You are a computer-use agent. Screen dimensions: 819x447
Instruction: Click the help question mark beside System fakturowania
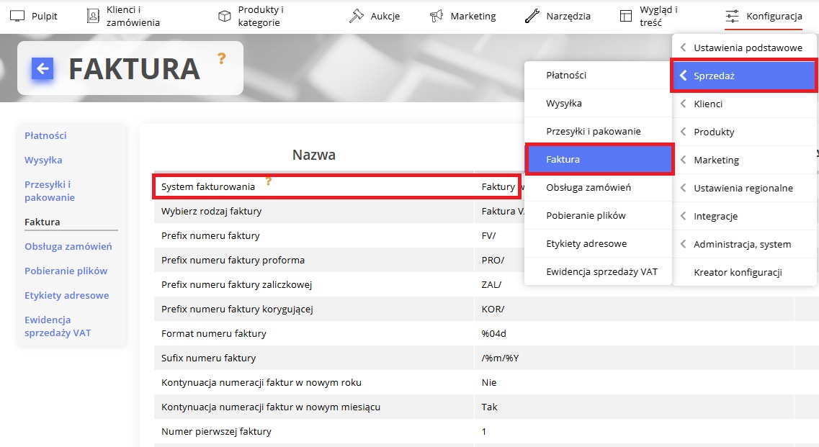point(269,181)
